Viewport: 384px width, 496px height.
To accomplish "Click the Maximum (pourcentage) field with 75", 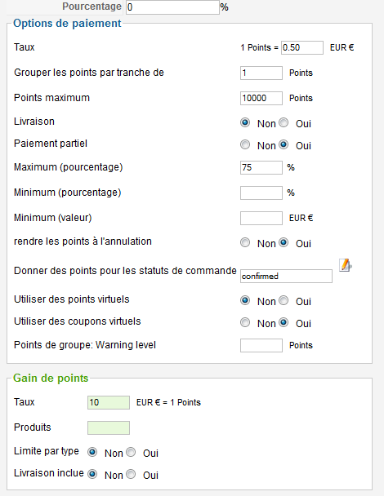I will [261, 168].
